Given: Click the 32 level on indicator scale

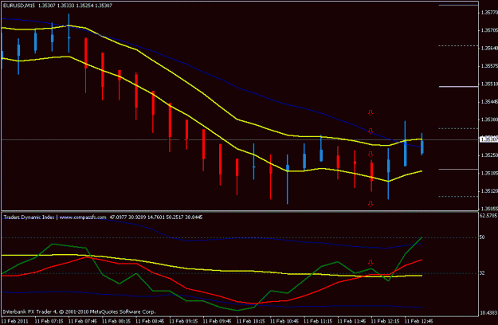Looking at the screenshot, I should point(482,273).
